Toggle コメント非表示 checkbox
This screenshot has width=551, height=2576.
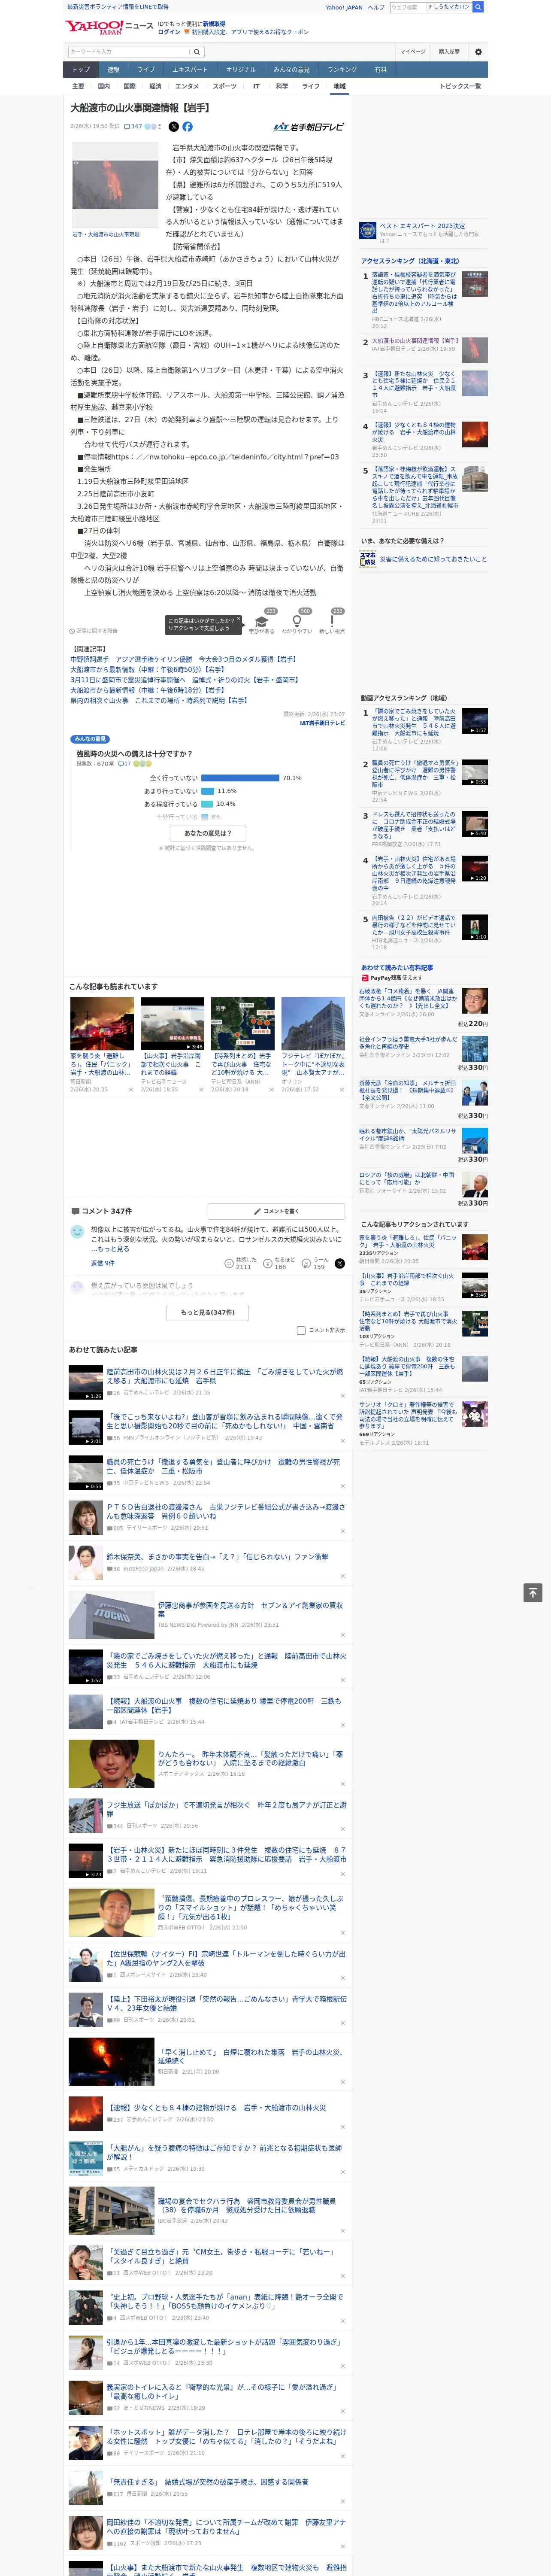(301, 1330)
